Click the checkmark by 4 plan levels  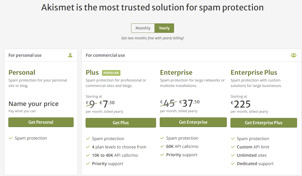point(88,147)
